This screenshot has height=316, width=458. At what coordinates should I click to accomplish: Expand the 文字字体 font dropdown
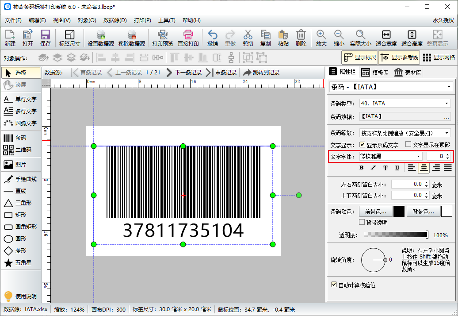click(390, 156)
